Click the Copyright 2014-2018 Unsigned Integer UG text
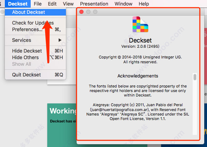This screenshot has width=207, height=147. click(x=140, y=57)
